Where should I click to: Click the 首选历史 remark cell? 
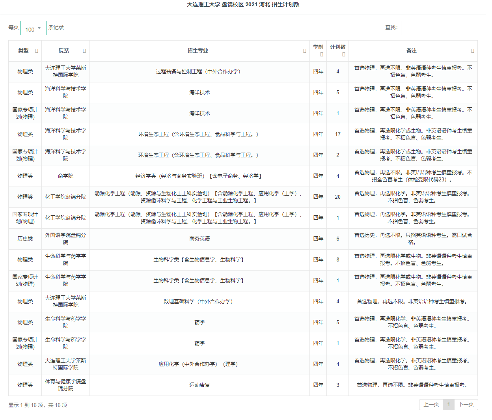tap(413, 239)
